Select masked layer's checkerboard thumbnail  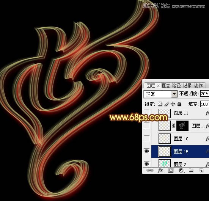coord(165,126)
